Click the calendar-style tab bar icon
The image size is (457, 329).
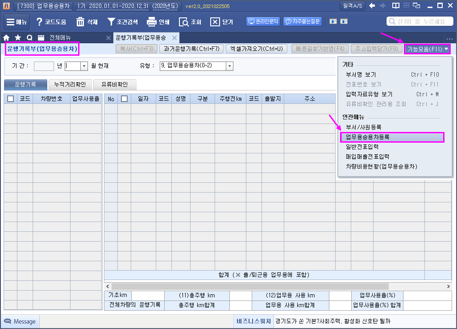click(x=41, y=37)
